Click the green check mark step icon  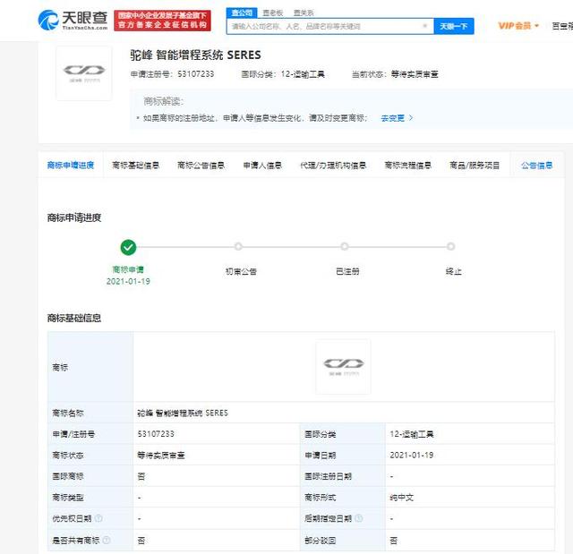[x=128, y=247]
